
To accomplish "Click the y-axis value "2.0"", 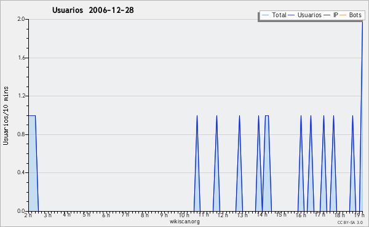I will pos(22,19).
